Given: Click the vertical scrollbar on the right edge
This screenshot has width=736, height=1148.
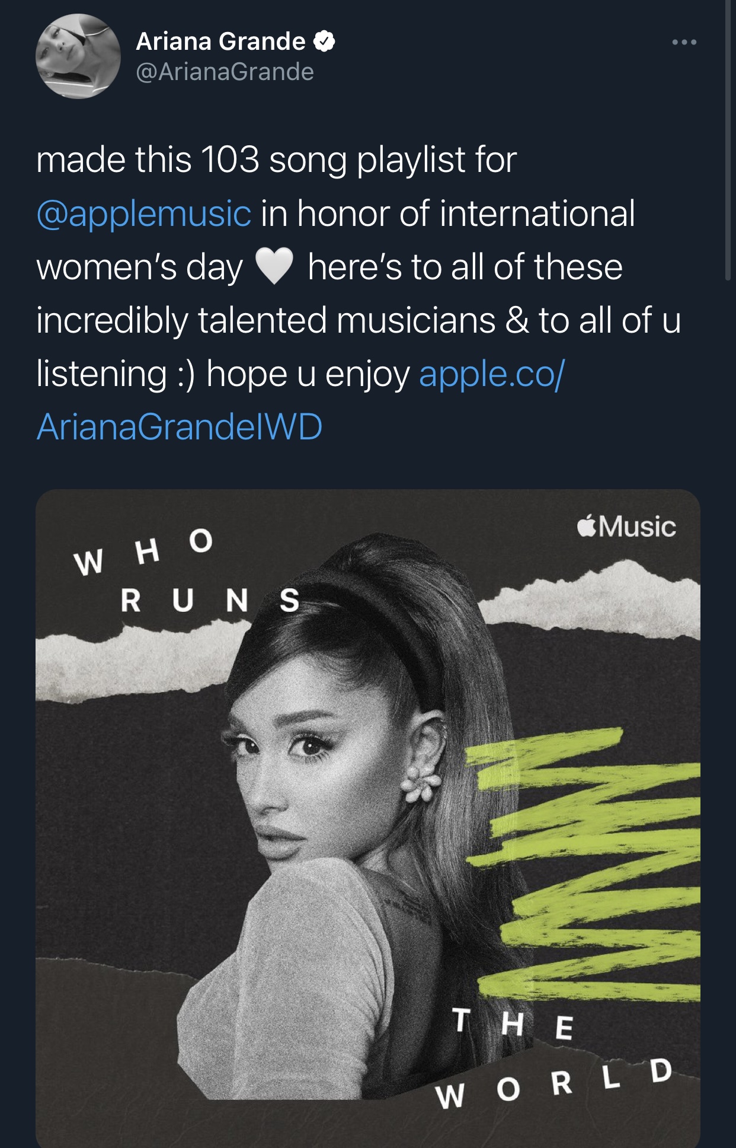Looking at the screenshot, I should click(728, 142).
